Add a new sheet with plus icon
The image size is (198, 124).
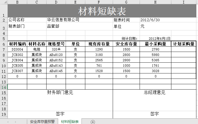pos(93,122)
